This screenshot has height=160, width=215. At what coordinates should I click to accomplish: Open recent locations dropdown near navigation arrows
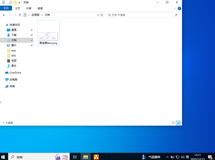(x=16, y=15)
